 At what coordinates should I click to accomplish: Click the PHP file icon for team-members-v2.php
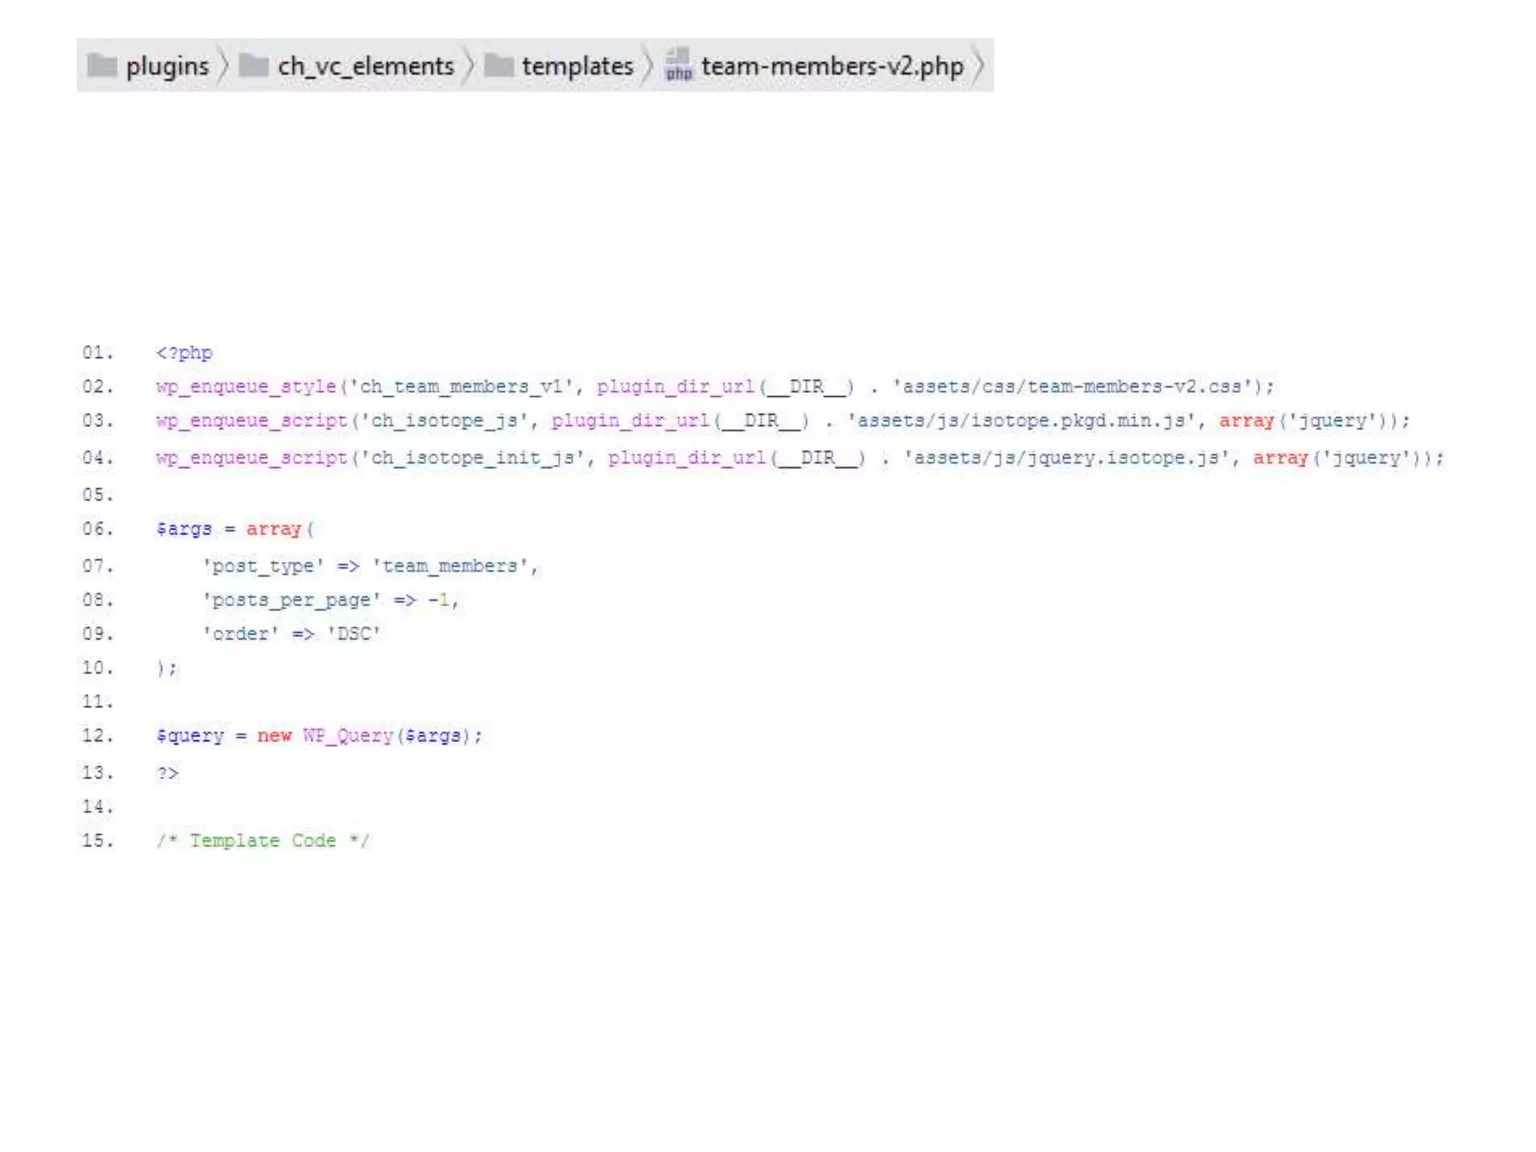pyautogui.click(x=678, y=64)
